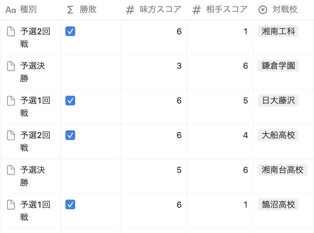Click the Aa text icon beside 種別

[x=10, y=10]
